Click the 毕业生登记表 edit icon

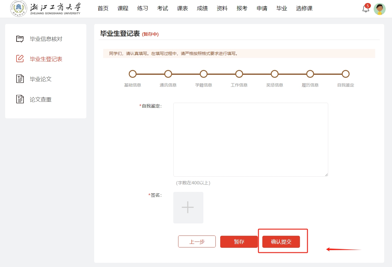point(20,59)
